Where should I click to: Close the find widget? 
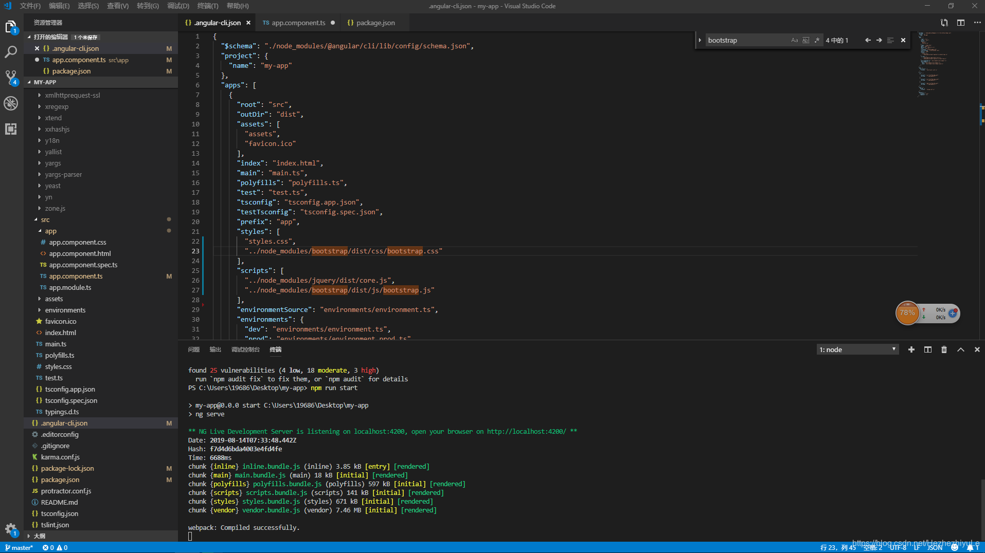pos(903,40)
